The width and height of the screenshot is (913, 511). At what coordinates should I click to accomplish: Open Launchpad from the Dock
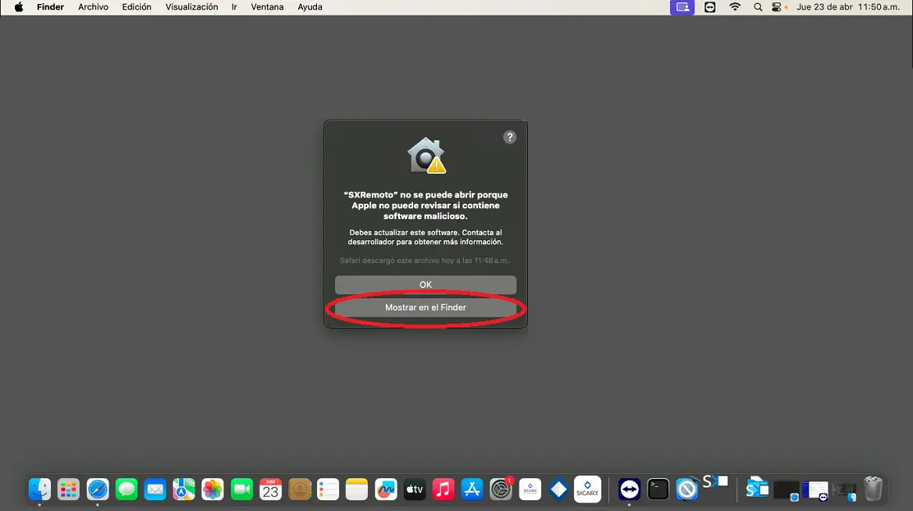68,489
